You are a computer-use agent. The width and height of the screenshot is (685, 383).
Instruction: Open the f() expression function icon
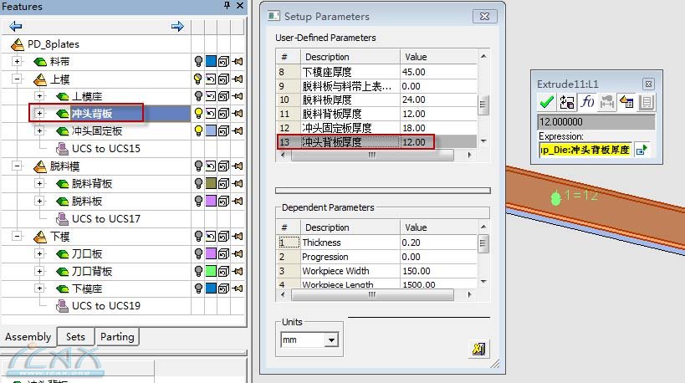[x=587, y=102]
